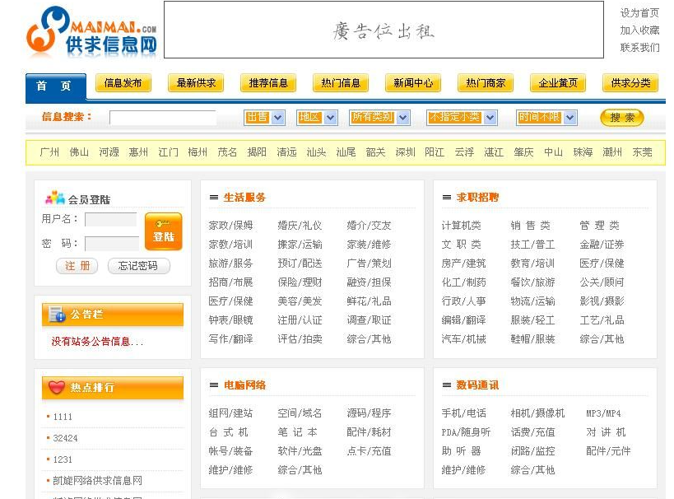Click the 热点排行 heart icon
674x499 pixels.
[57, 387]
